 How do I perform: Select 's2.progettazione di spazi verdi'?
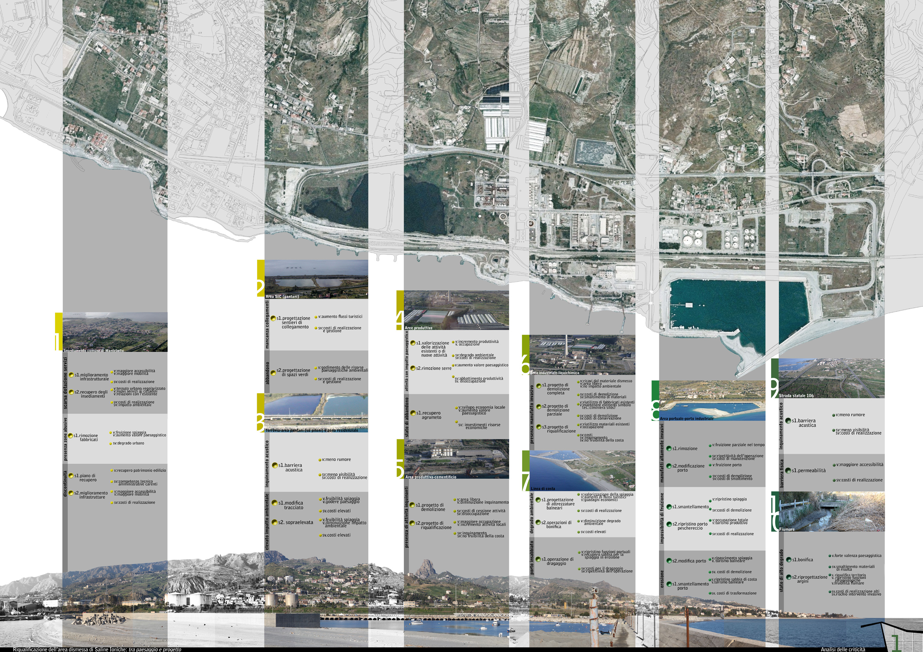pyautogui.click(x=293, y=372)
